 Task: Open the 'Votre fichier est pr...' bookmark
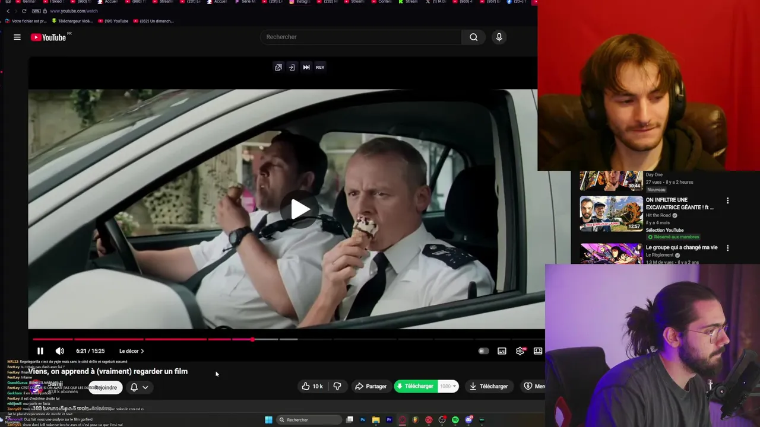[x=26, y=21]
